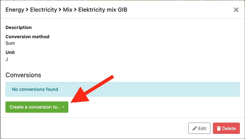Click the chevron before Elektricity mix GIB

(x=75, y=10)
